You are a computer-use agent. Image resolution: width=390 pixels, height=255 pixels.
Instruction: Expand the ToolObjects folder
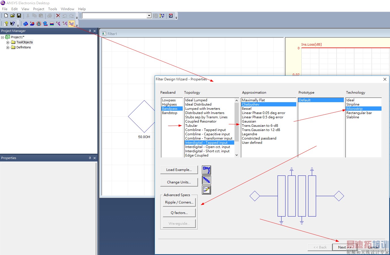[x=8, y=42]
